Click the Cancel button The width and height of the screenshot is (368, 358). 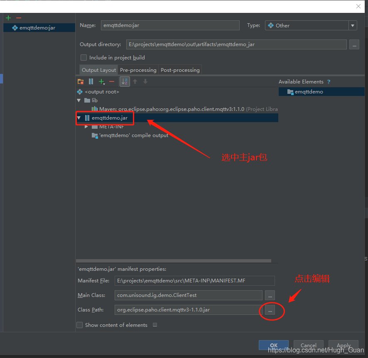(308, 345)
